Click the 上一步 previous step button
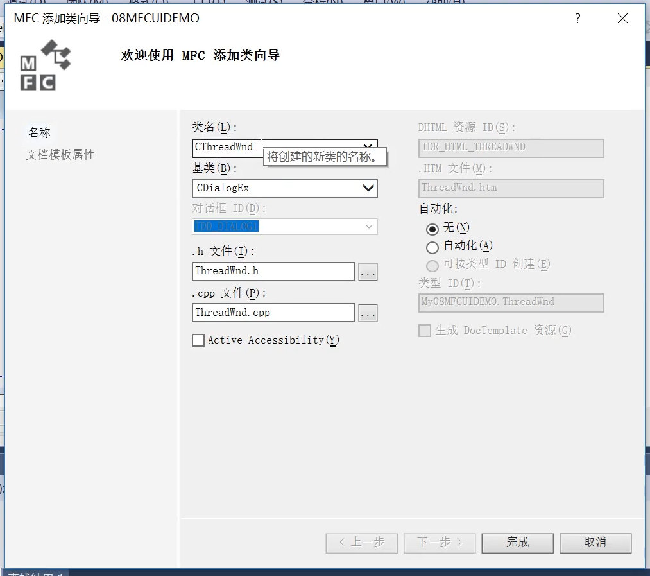 pos(361,543)
